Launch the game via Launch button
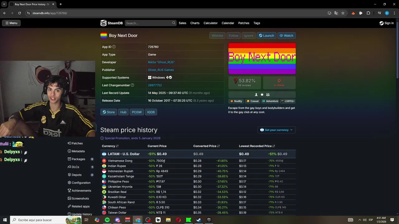Screen dimensions: 399x224 point(267,35)
